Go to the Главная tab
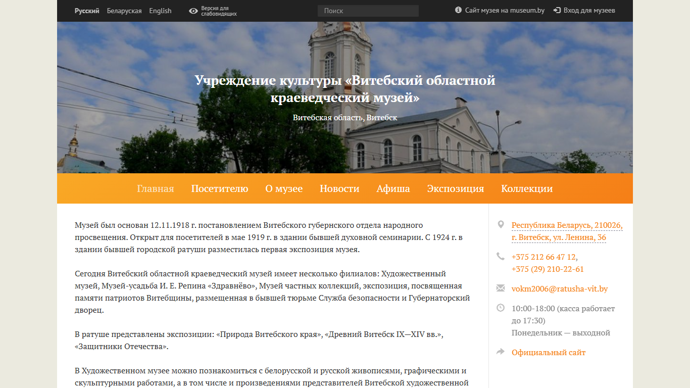This screenshot has height=388, width=690. [156, 188]
